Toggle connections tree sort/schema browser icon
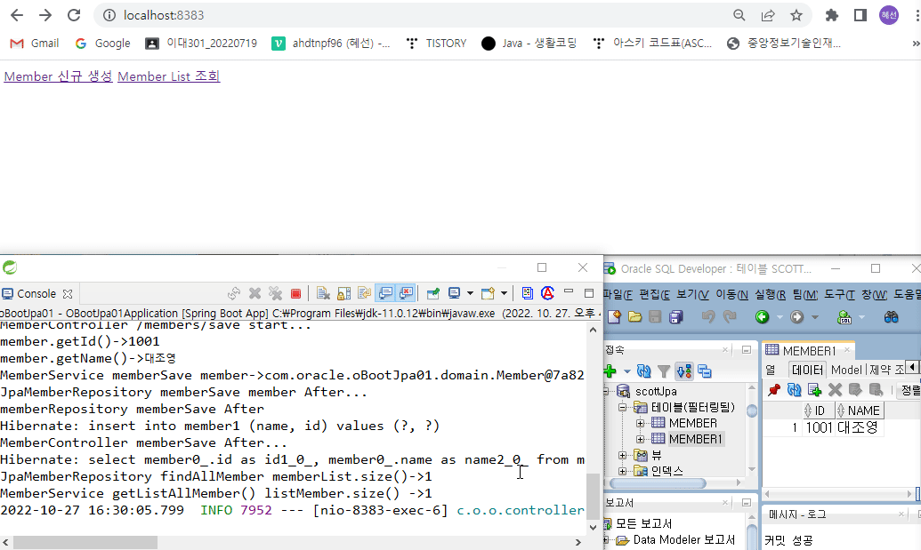 pyautogui.click(x=684, y=371)
